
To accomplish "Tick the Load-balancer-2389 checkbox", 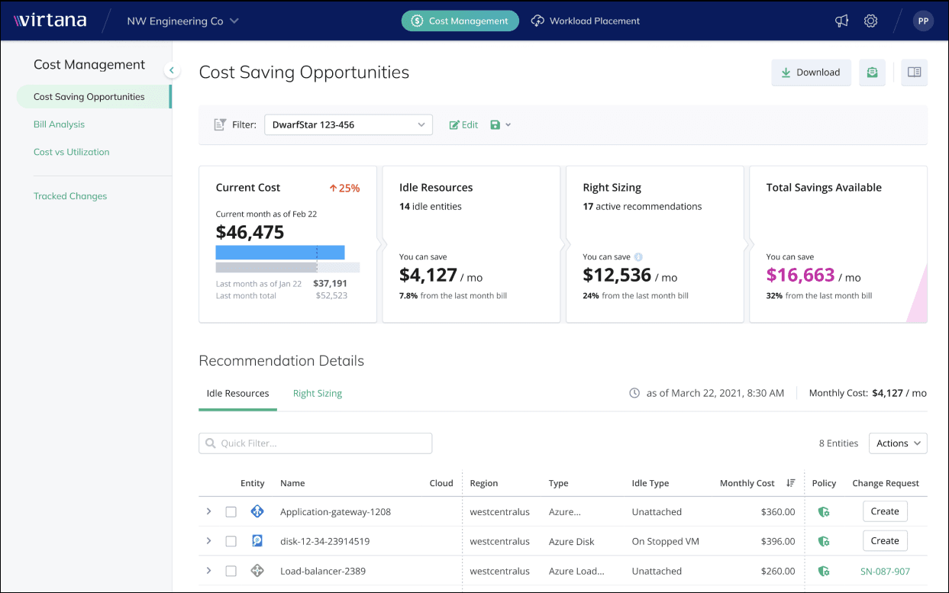I will (231, 571).
